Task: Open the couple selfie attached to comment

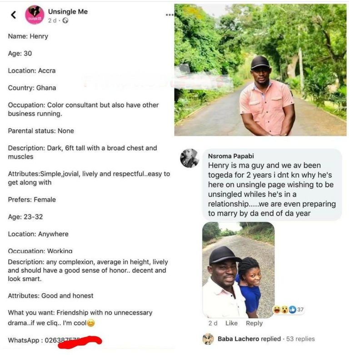Action: [238, 270]
